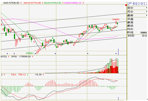
Task: Click the blue diamond marker beside 49000 label
Action: pos(35,54)
